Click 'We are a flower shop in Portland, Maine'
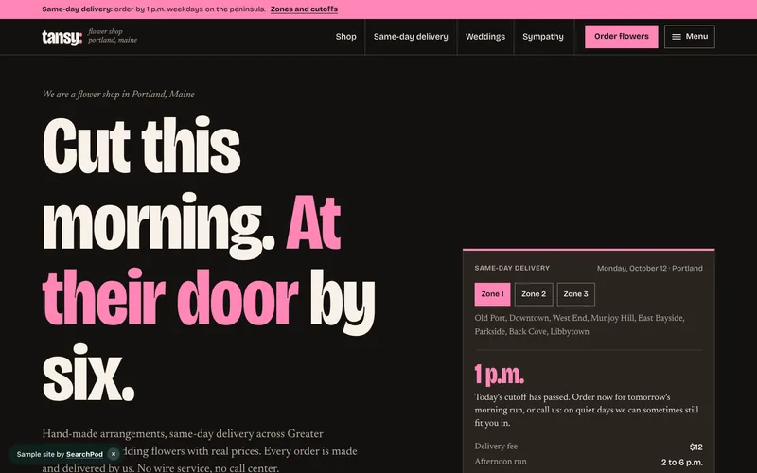 click(118, 94)
